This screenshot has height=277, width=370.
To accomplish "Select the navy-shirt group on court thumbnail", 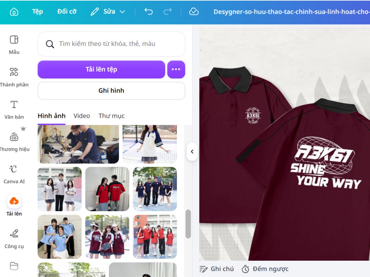I will pos(155,189).
